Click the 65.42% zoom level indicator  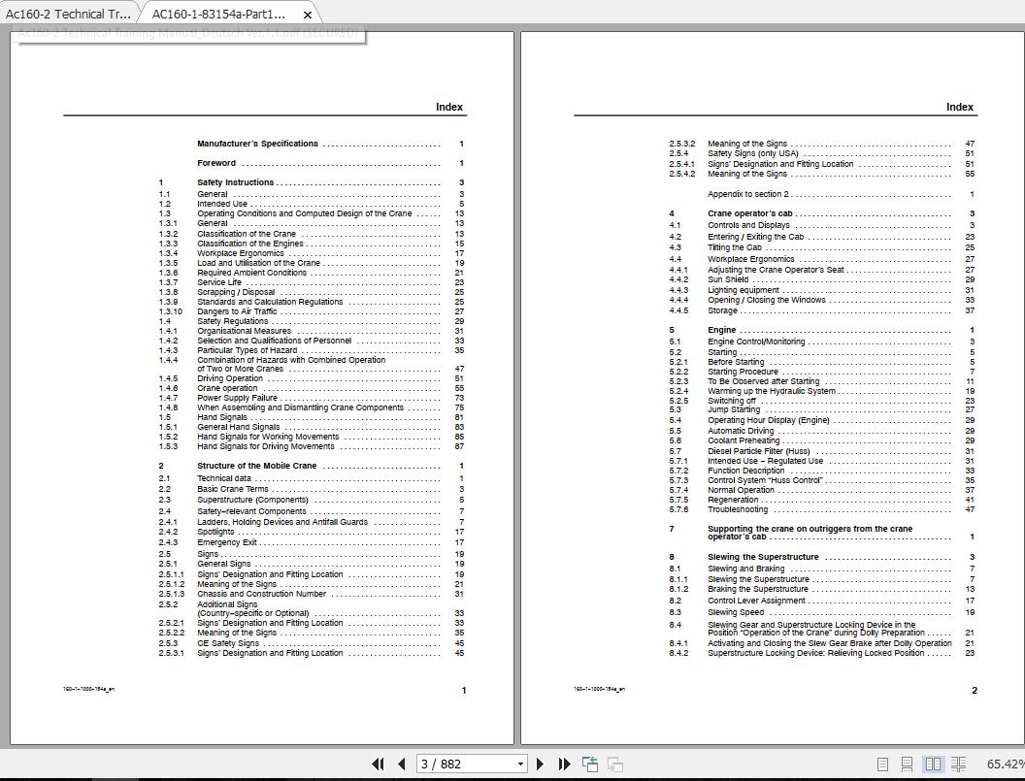[1000, 764]
